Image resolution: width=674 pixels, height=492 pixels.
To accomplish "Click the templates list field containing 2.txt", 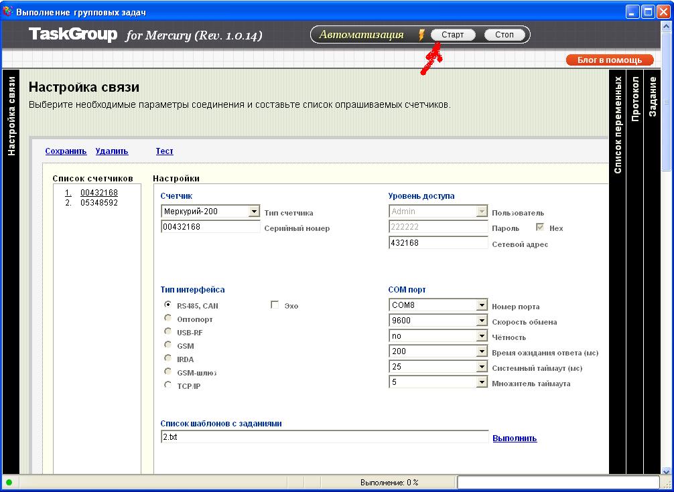I will click(324, 437).
